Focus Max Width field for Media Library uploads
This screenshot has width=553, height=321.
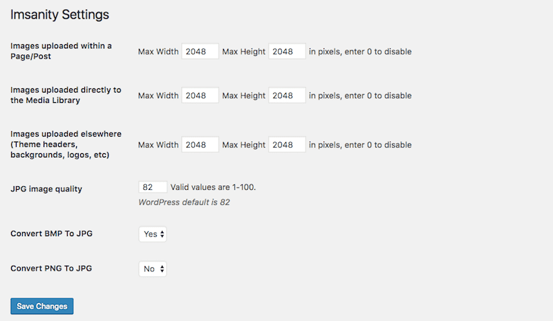200,95
